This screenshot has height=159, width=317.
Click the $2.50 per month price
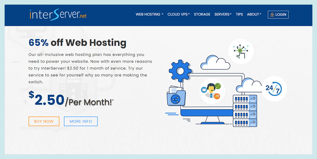click(x=71, y=99)
